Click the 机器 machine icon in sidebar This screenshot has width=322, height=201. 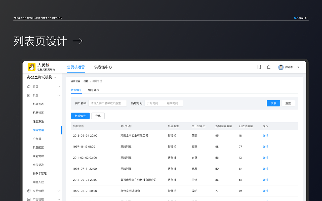[x=29, y=95]
